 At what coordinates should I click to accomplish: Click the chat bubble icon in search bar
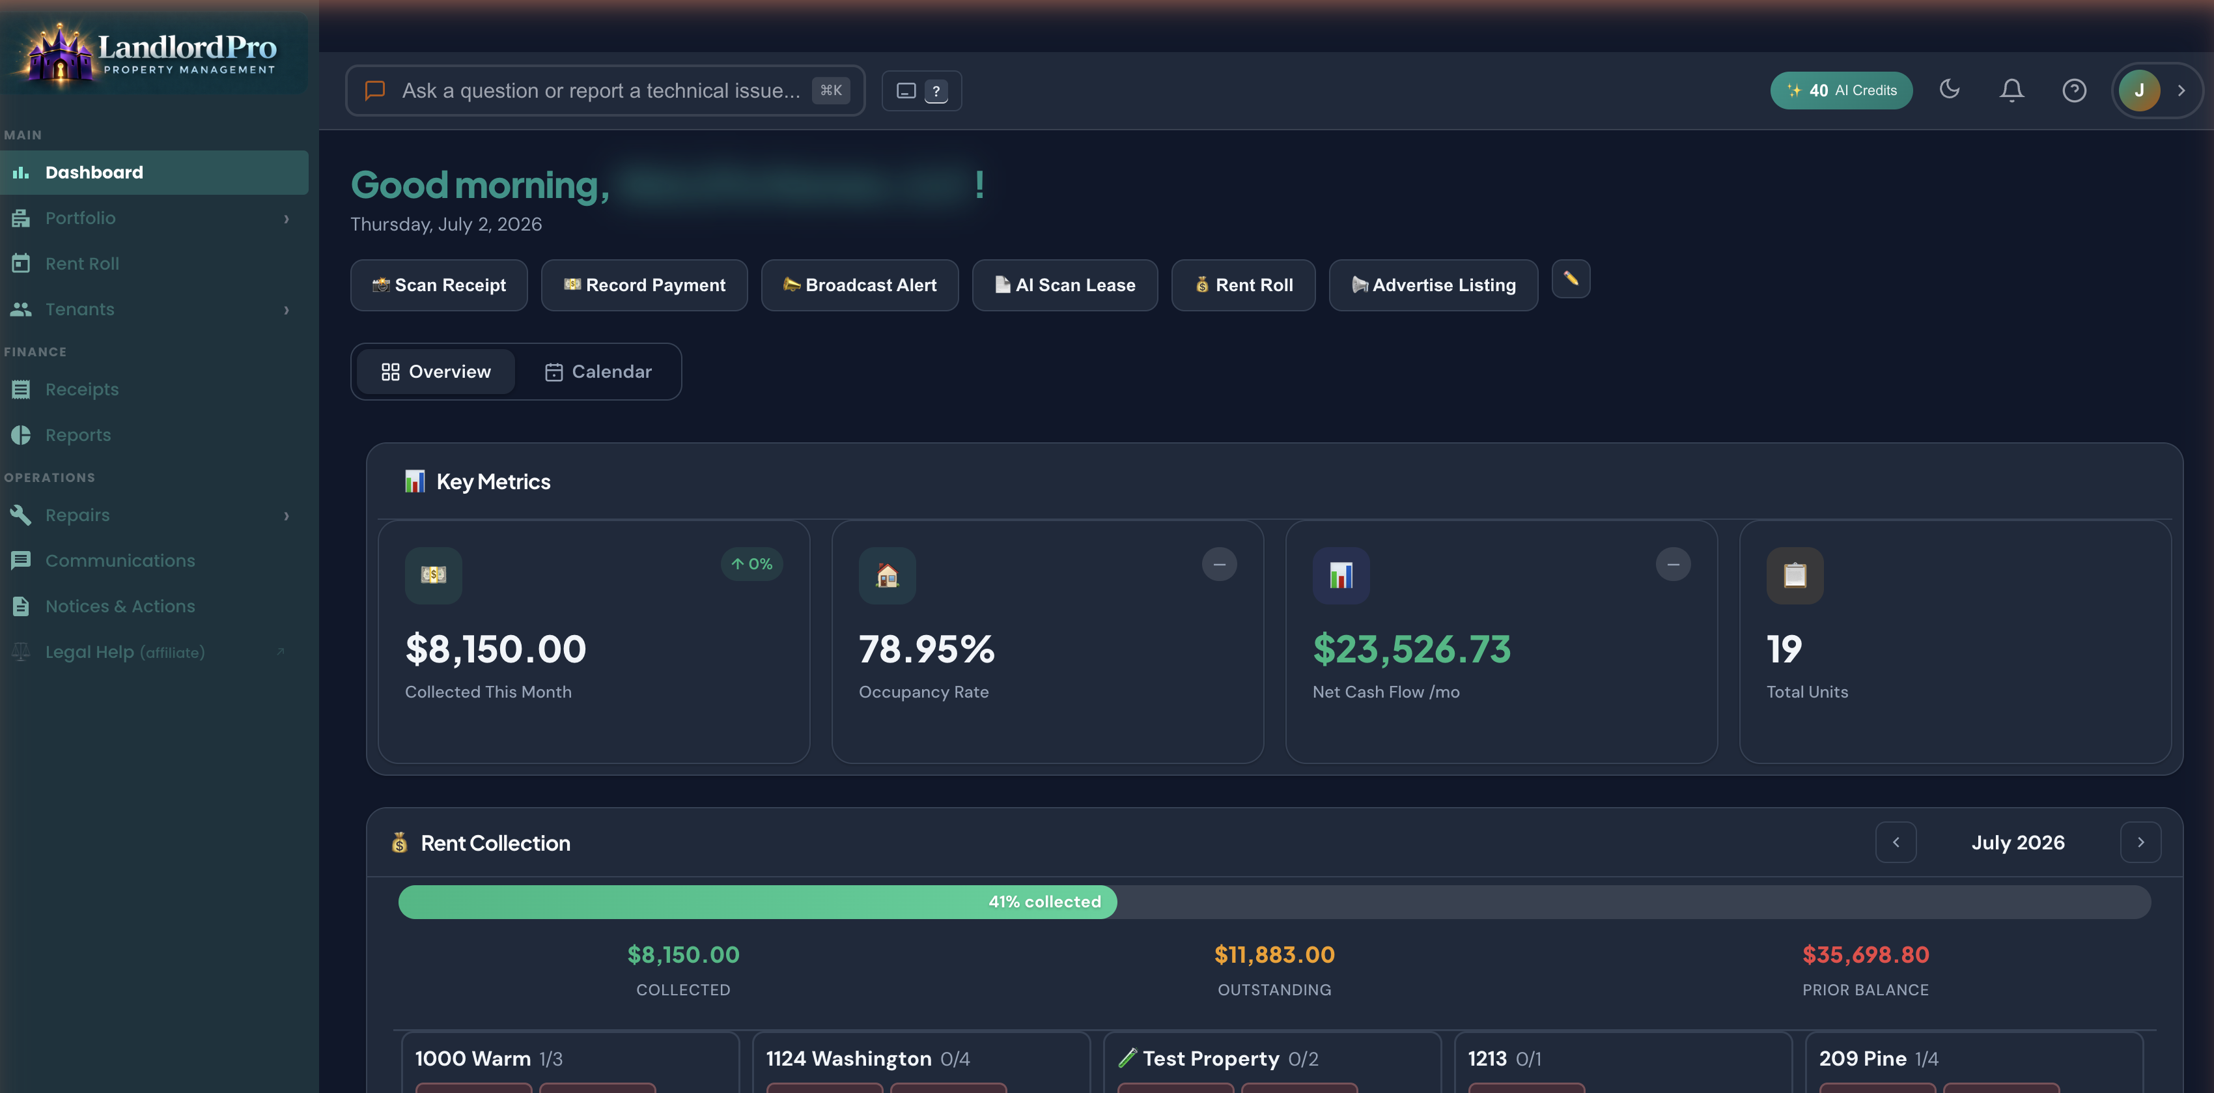(374, 91)
